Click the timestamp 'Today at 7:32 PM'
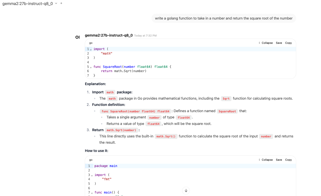The height and width of the screenshot is (196, 321). 145,36
